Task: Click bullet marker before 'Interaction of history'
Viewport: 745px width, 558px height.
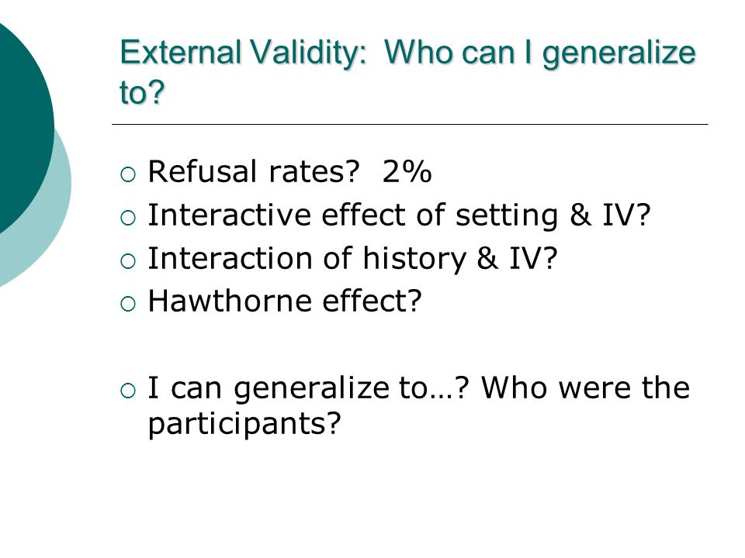Action: pos(128,261)
